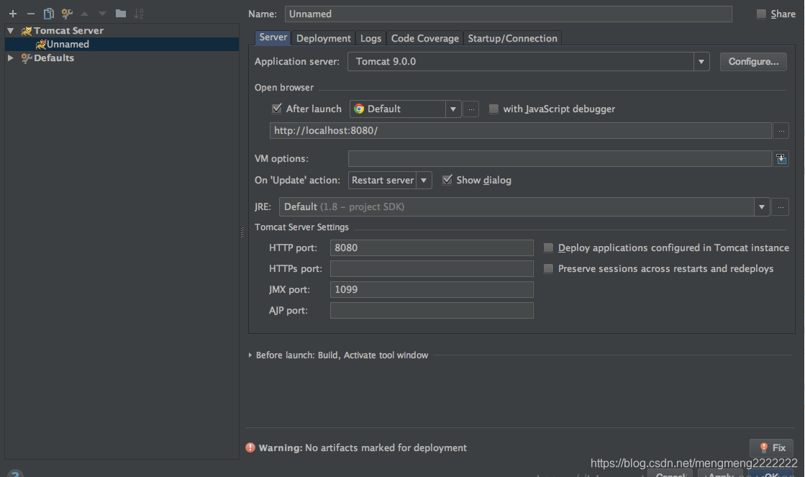805x477 pixels.
Task: Toggle the Show dialog checkbox
Action: coord(447,180)
